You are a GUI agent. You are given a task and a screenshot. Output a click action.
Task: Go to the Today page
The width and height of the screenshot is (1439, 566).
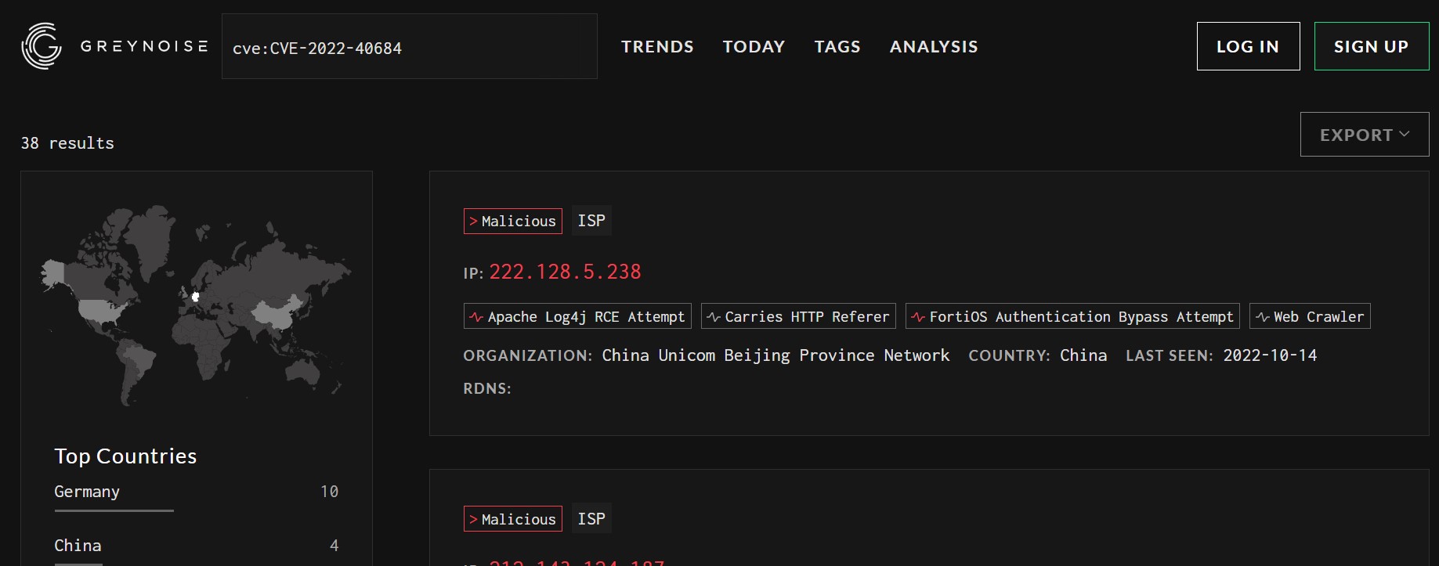[754, 47]
